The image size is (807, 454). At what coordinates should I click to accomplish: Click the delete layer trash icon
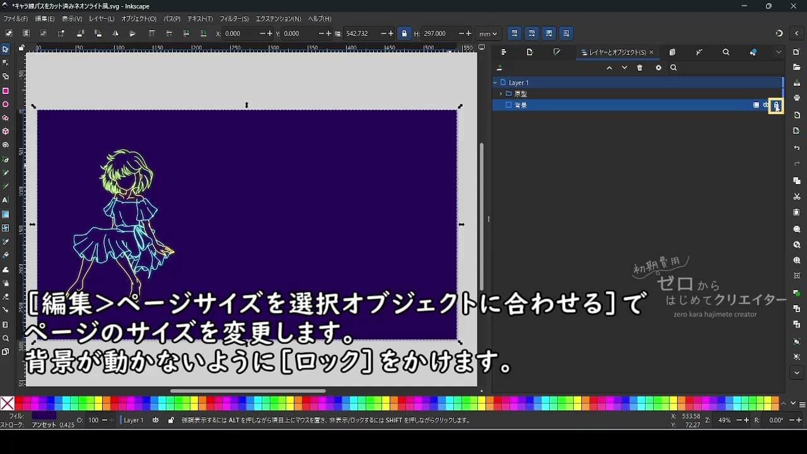(x=640, y=68)
